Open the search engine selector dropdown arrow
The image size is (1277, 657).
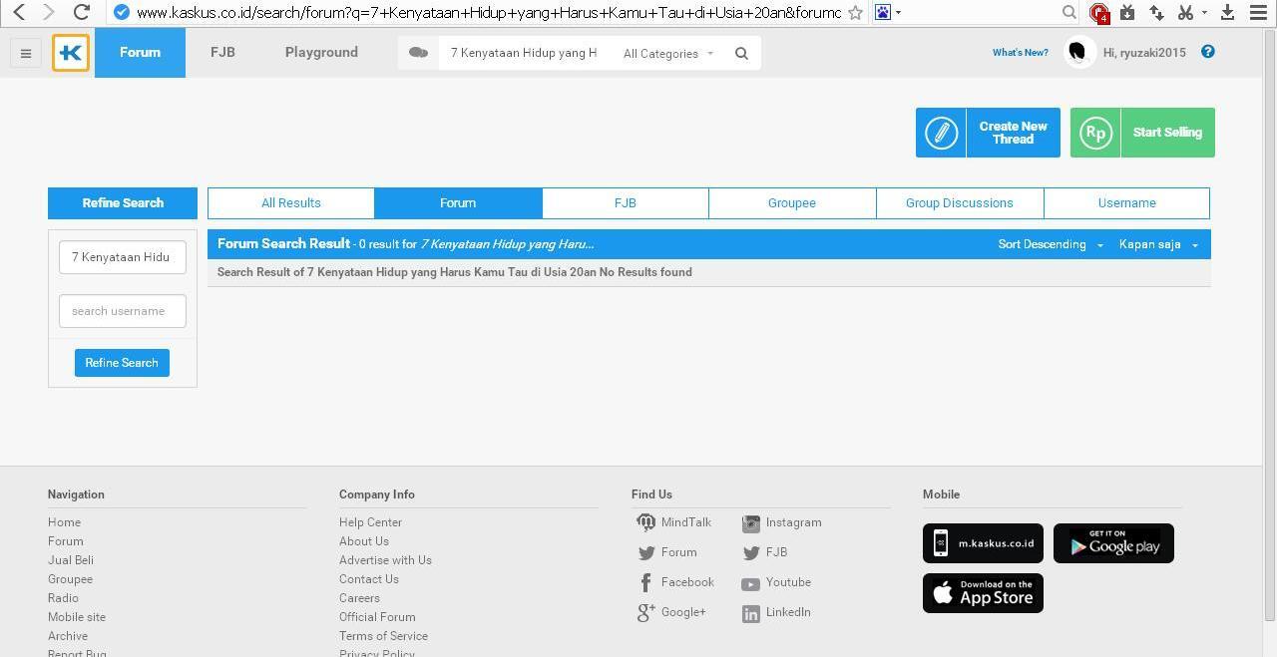point(898,12)
